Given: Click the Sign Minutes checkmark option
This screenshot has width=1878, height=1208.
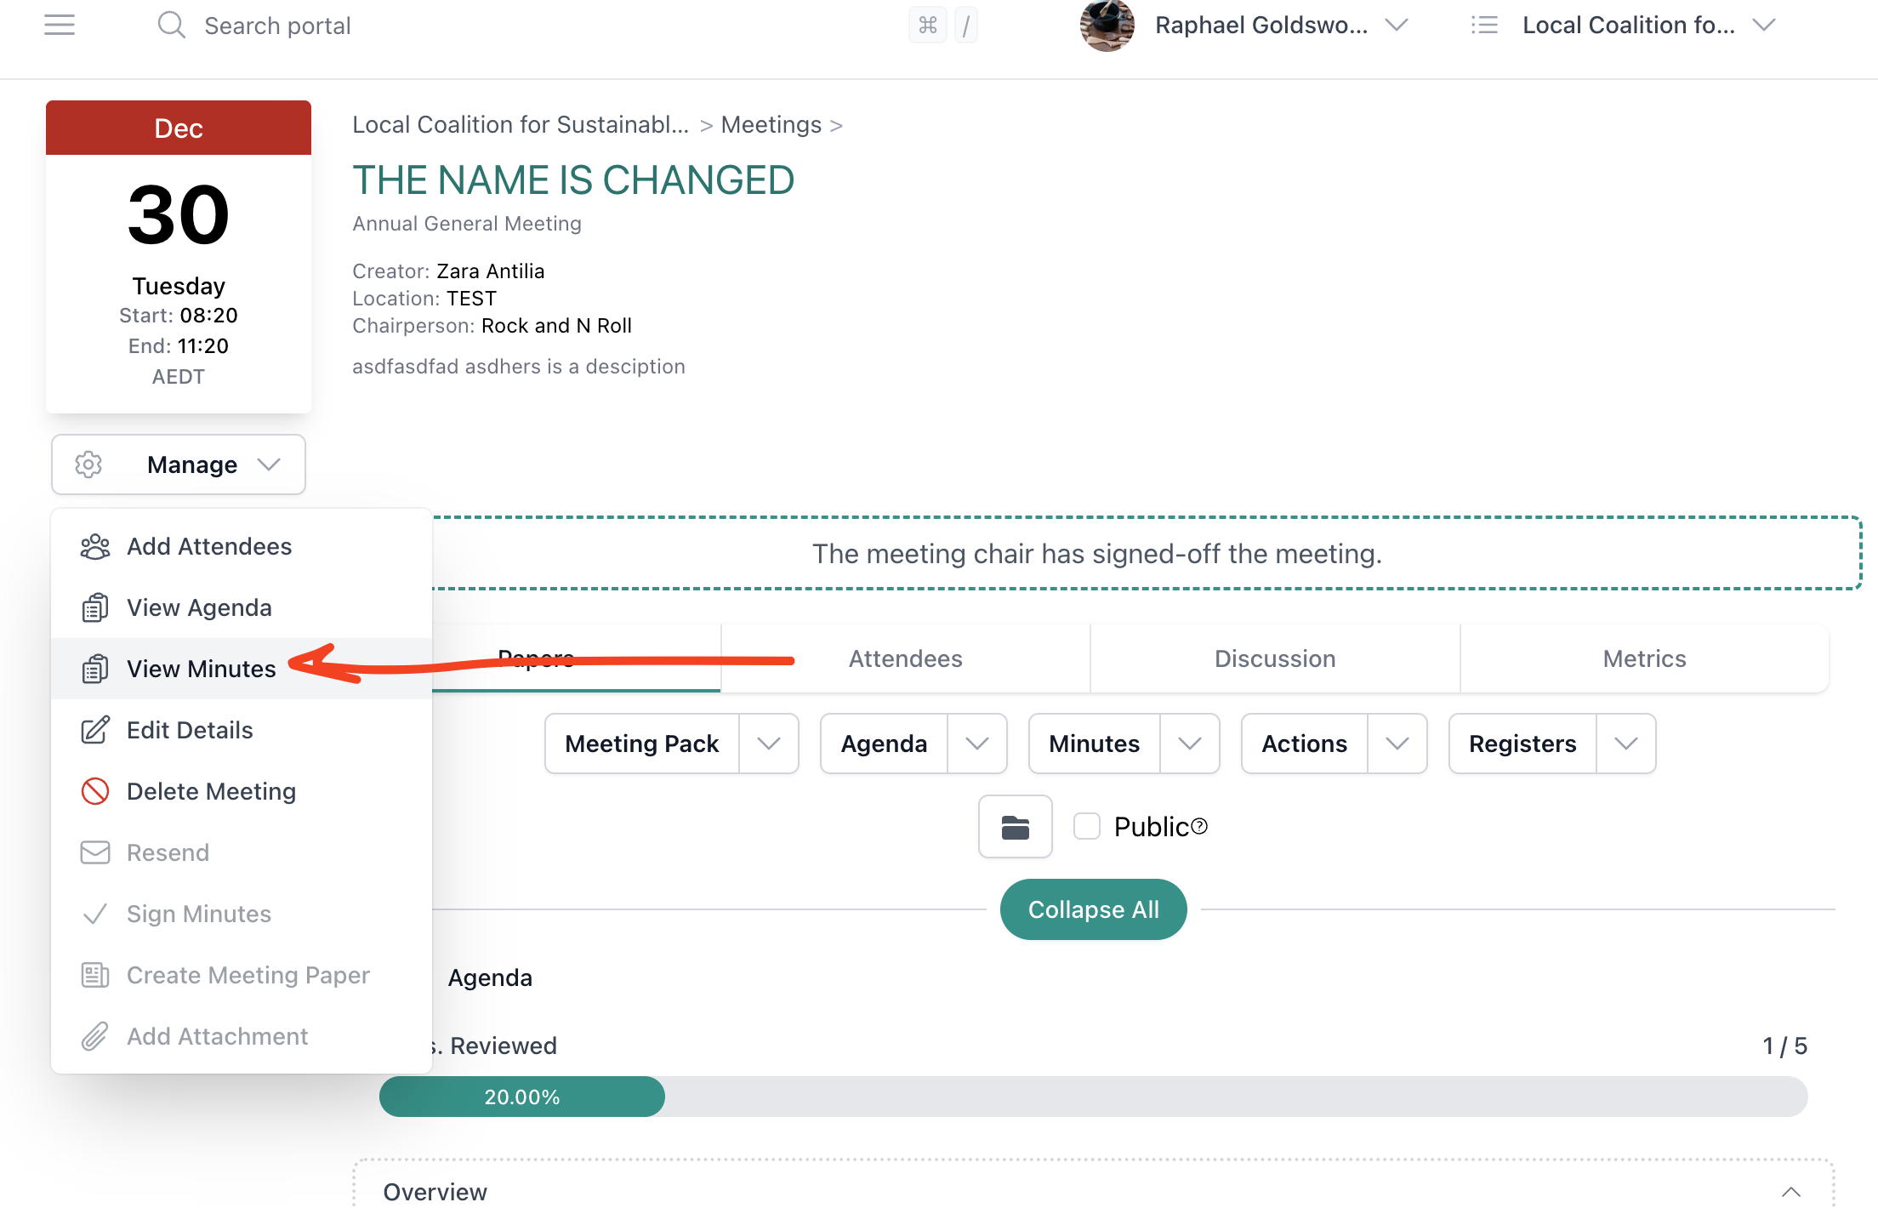Looking at the screenshot, I should 198,914.
